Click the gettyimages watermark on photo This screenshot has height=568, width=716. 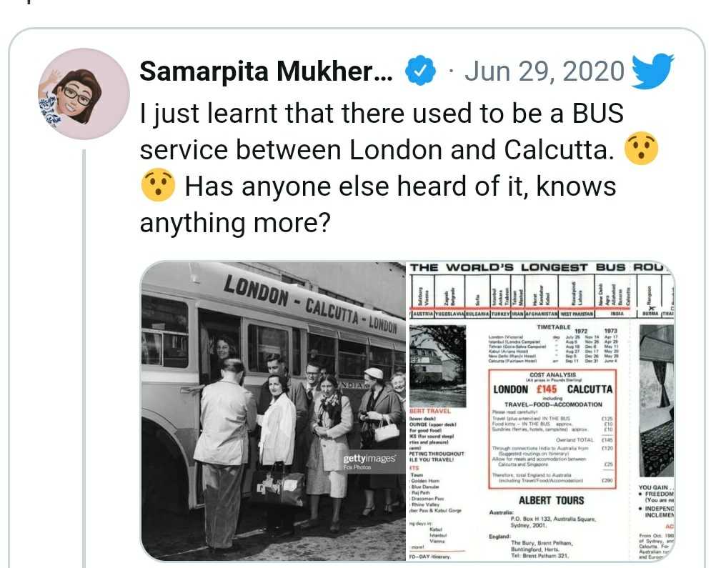pyautogui.click(x=369, y=459)
